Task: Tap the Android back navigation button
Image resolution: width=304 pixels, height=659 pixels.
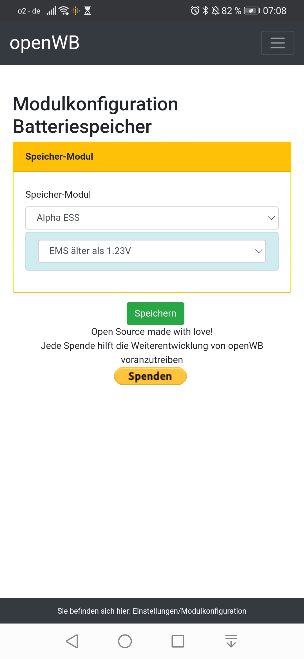Action: point(72,641)
